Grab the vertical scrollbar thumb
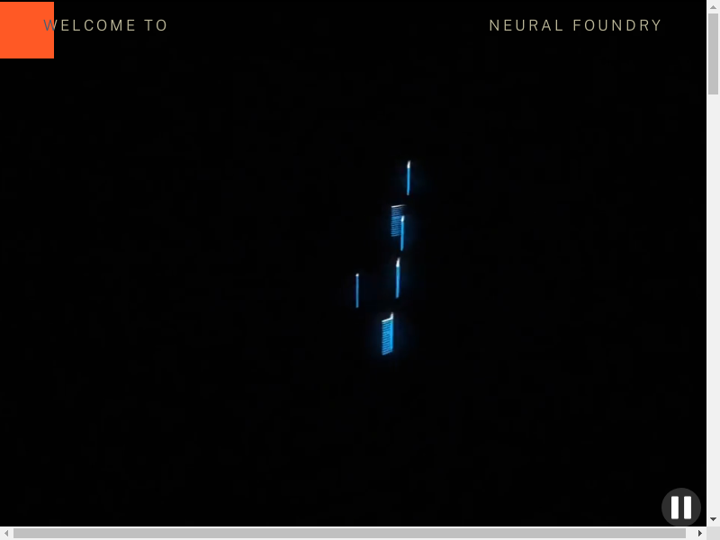 713,52
